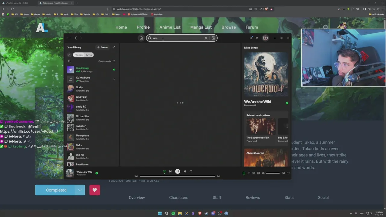Image resolution: width=386 pixels, height=217 pixels.
Task: Open the play queue
Action: tap(254, 173)
